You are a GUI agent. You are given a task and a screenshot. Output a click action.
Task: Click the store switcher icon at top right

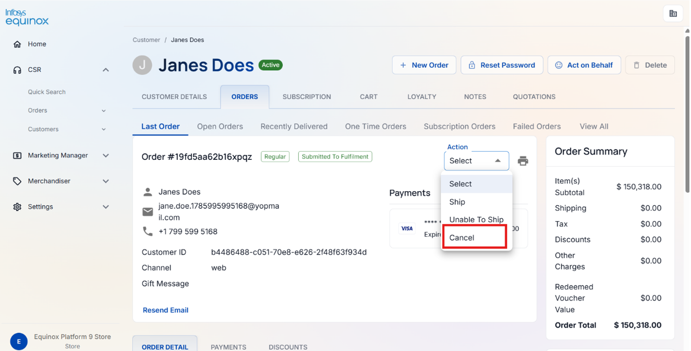(673, 14)
